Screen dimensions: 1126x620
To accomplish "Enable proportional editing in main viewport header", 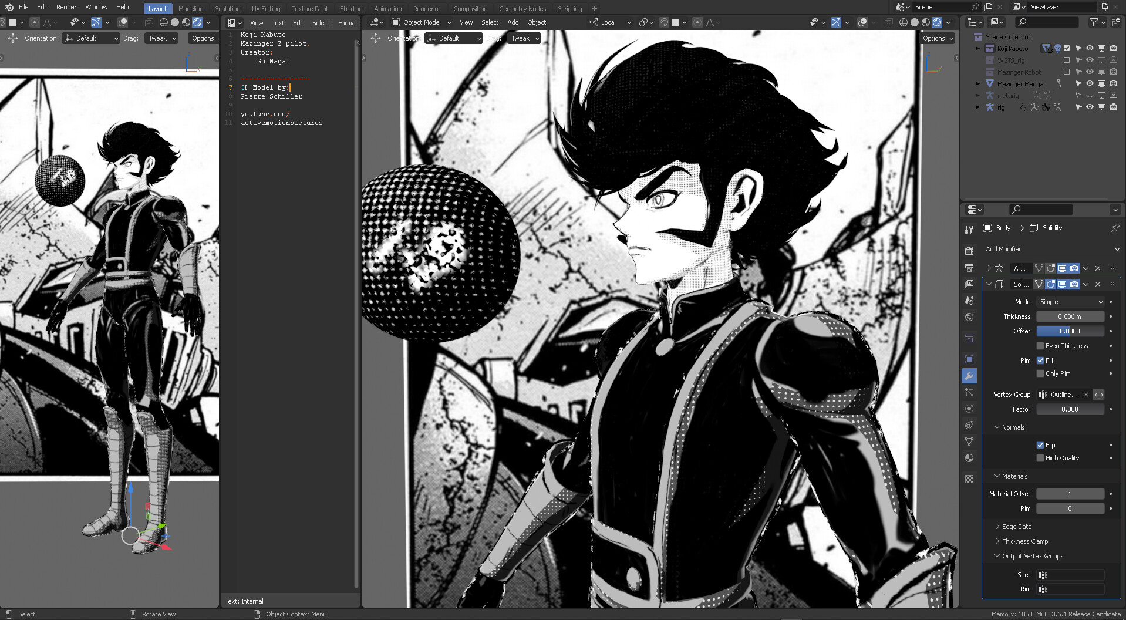I will (697, 22).
